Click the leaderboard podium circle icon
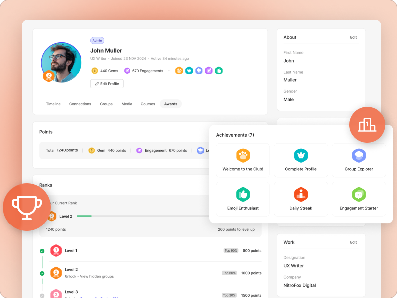 367,125
